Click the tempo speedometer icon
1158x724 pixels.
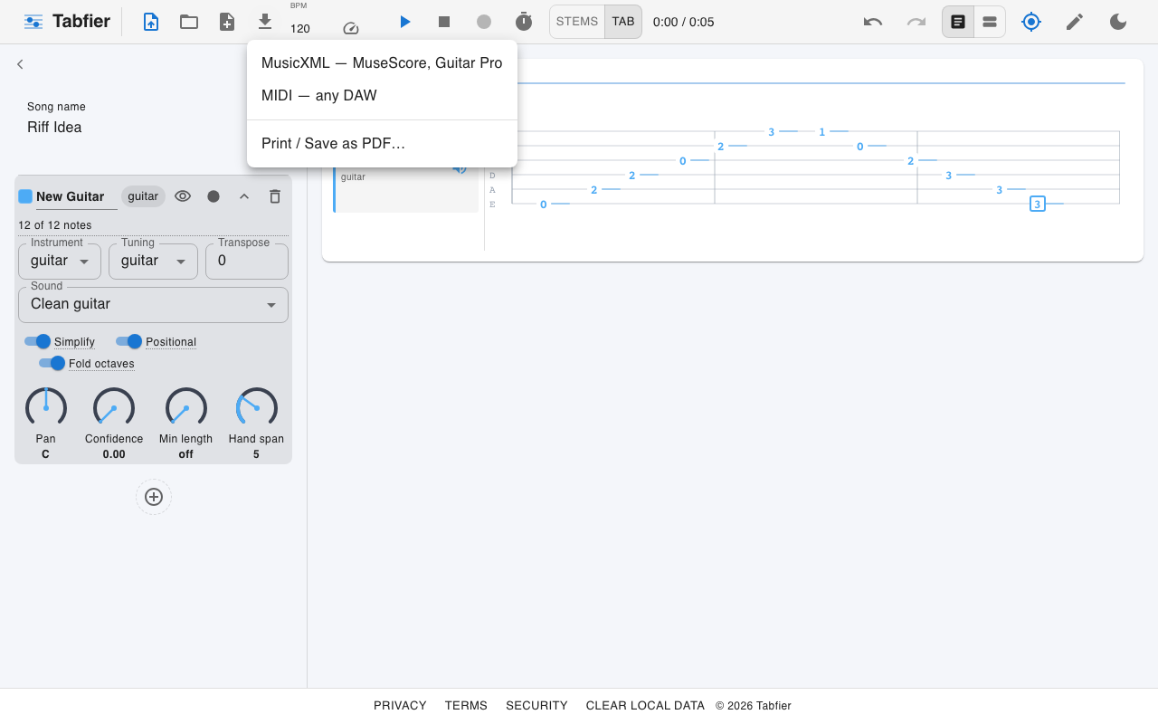351,29
